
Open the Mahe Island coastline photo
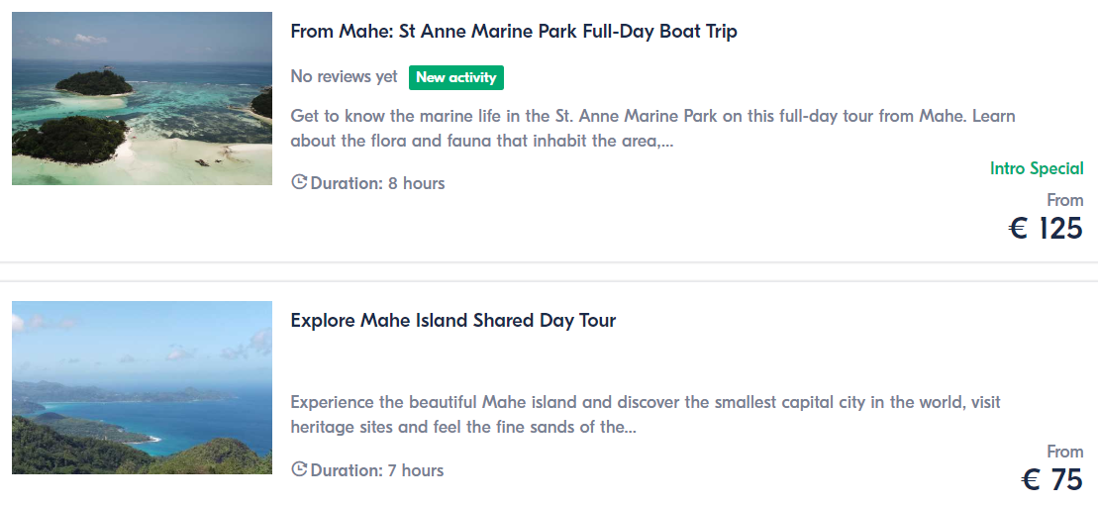[142, 387]
